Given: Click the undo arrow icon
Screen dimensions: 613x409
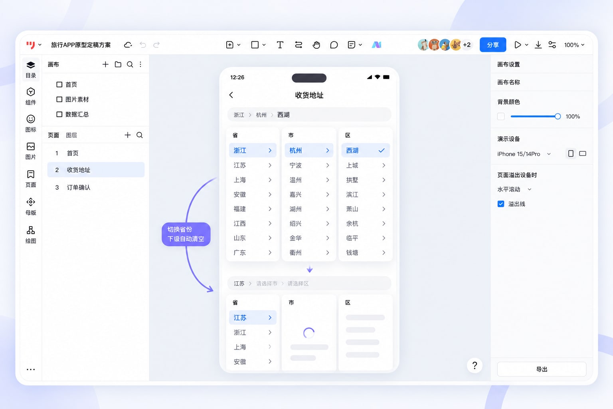Looking at the screenshot, I should [x=143, y=45].
